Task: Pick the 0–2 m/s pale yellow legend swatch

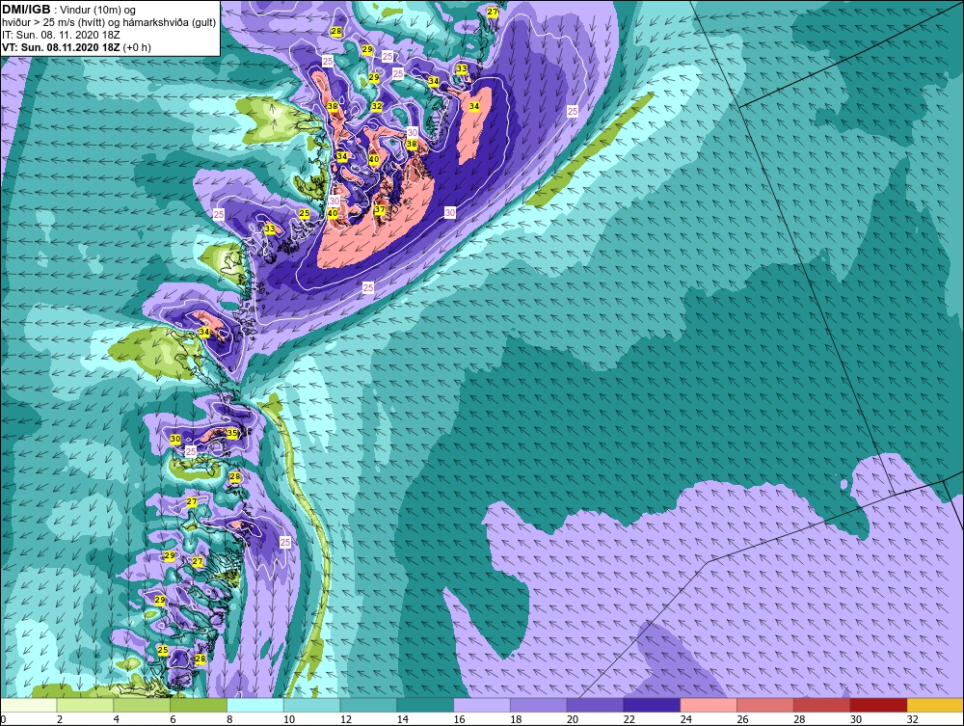Action: coord(29,705)
